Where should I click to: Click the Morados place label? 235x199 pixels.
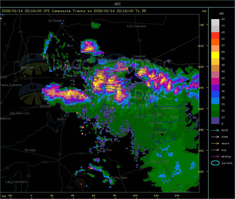pos(30,150)
